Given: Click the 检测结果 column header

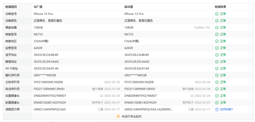Looking at the screenshot, I should click(x=220, y=7).
